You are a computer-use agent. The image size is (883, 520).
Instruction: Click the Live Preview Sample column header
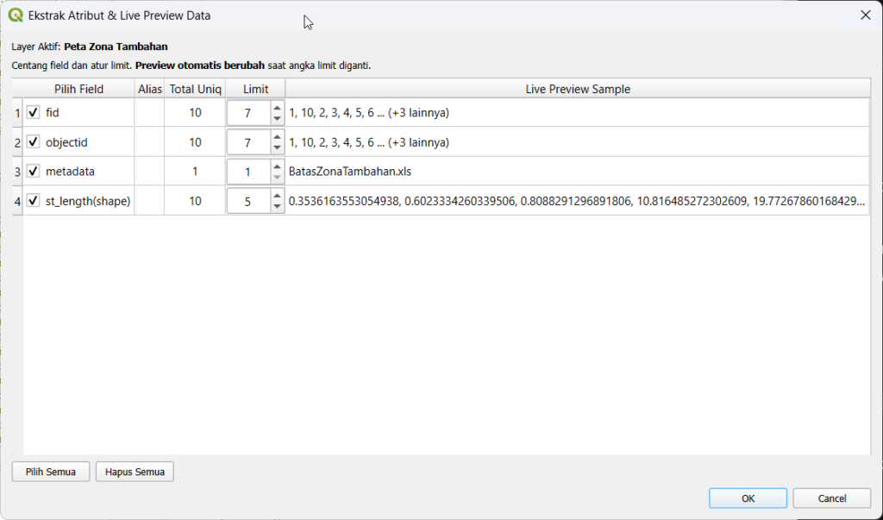[x=577, y=89]
